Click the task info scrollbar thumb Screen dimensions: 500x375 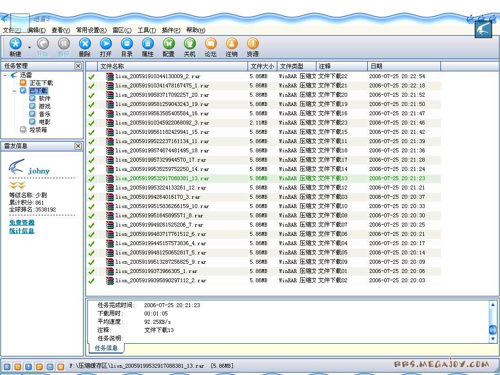(x=493, y=329)
